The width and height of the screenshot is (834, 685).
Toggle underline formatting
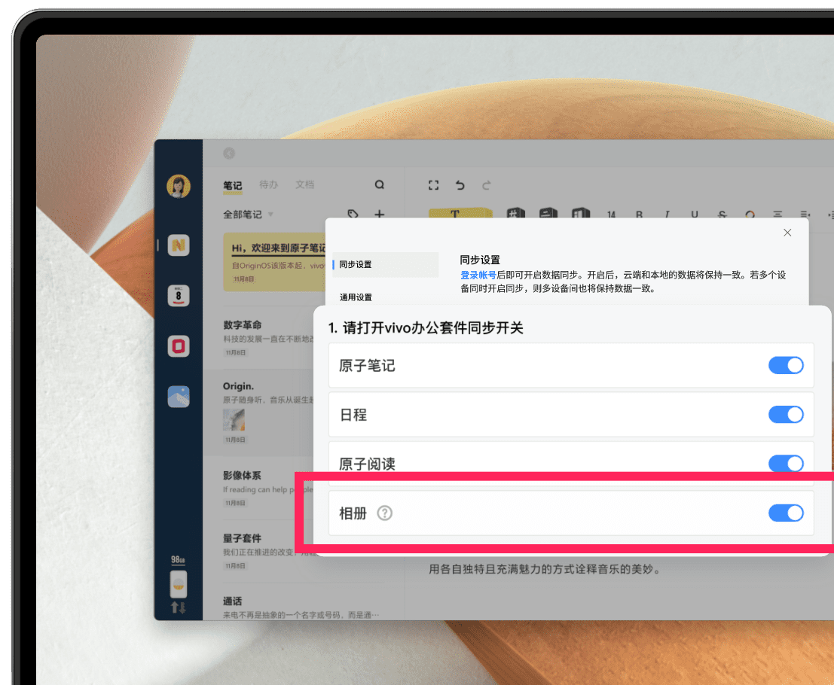[x=694, y=215]
